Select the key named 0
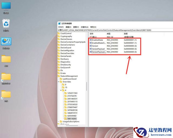Screen dimensions: 173x138 coord(65,84)
